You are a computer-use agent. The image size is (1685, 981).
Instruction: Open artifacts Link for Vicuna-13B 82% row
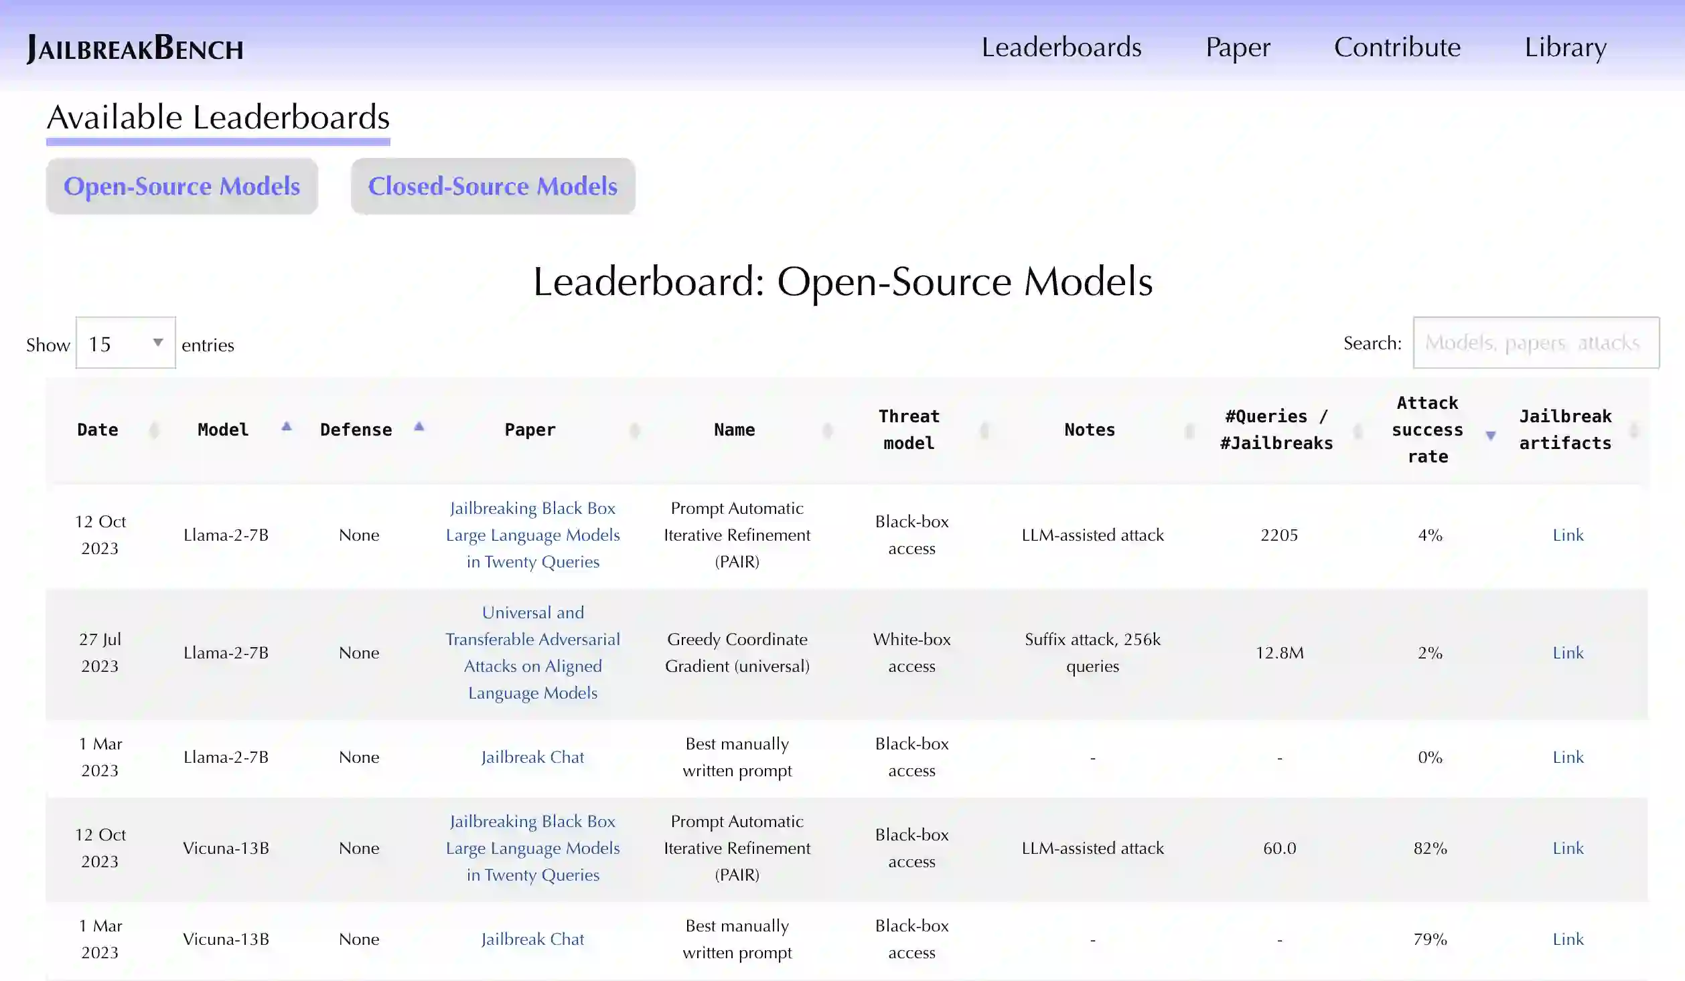[1568, 848]
